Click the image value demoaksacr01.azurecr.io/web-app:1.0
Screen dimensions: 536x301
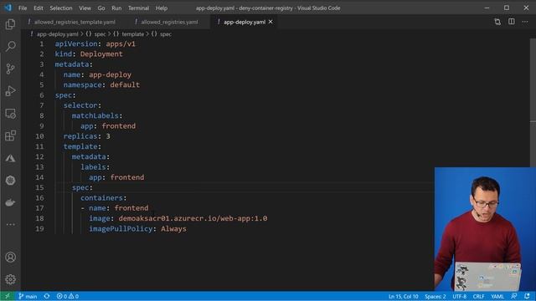pyautogui.click(x=193, y=218)
